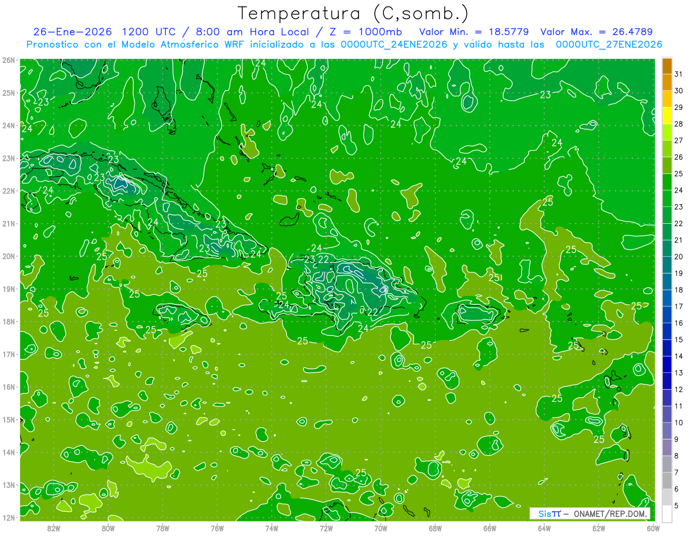Screen dimensions: 694x536
Task: Click the color bar label '11'
Action: 679,406
